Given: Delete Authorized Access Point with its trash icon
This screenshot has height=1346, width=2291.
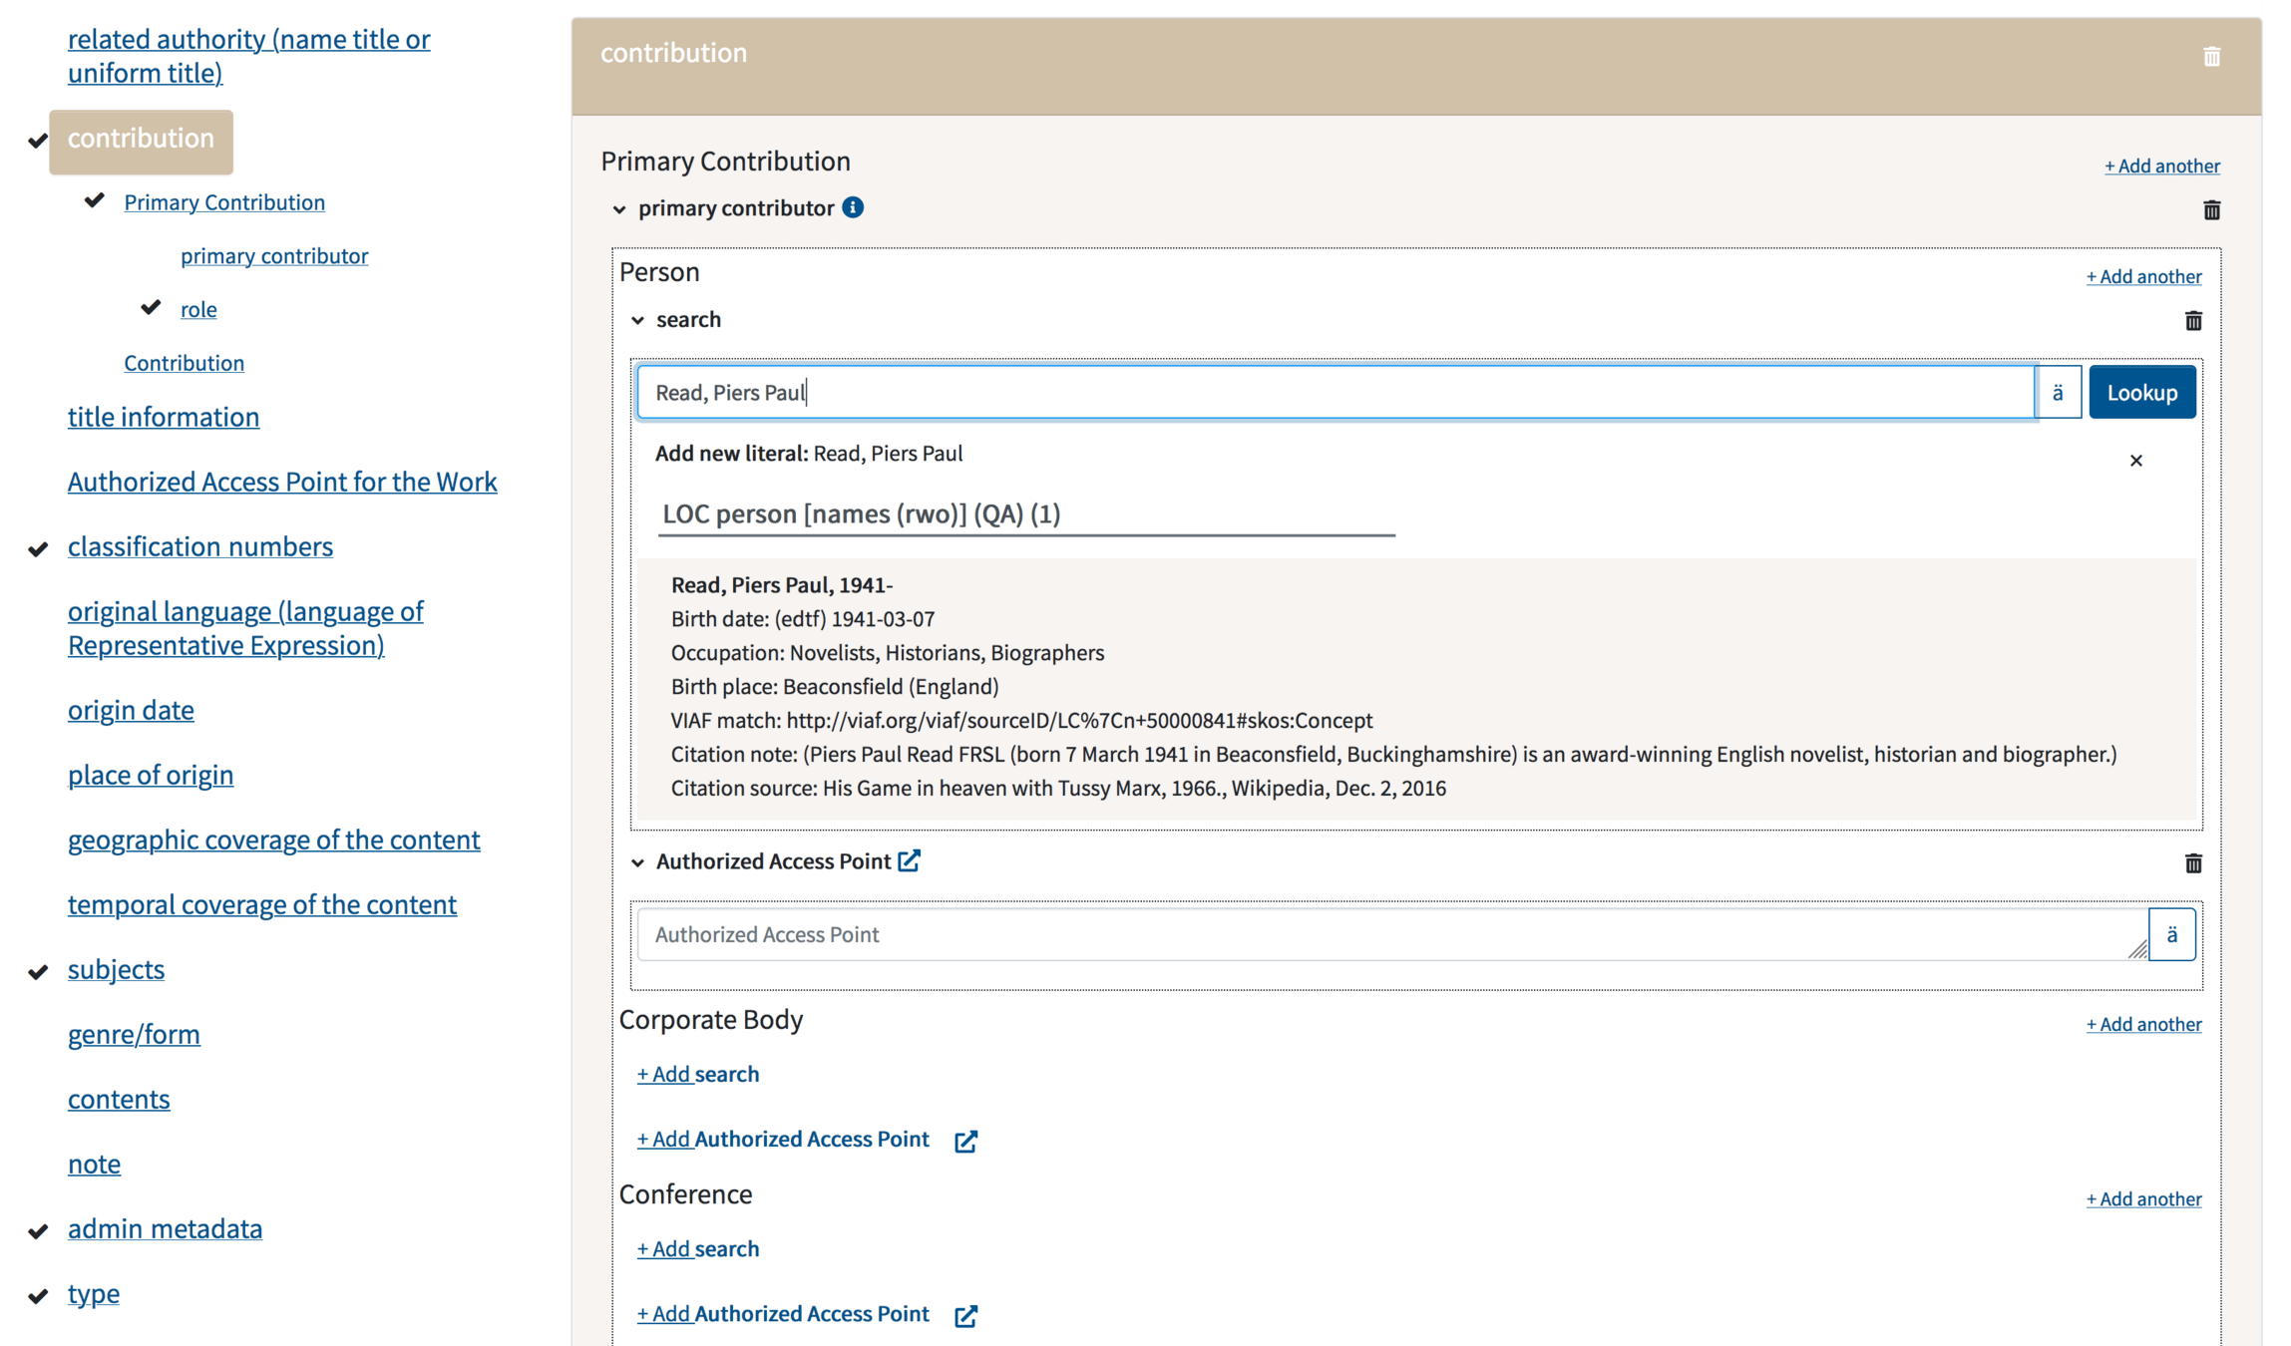Looking at the screenshot, I should [2193, 863].
